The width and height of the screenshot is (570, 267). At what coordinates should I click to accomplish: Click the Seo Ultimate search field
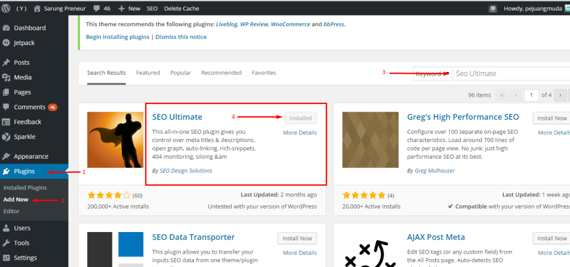pos(512,73)
